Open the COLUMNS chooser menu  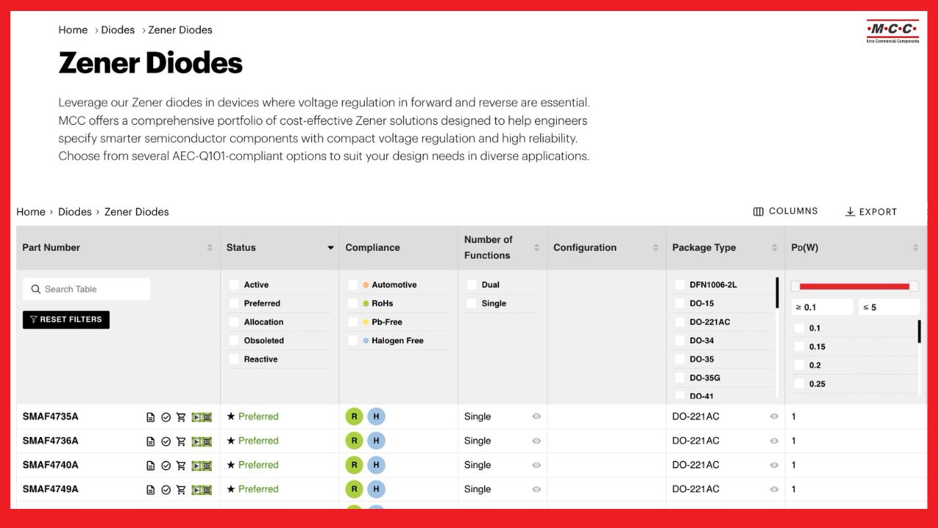785,211
